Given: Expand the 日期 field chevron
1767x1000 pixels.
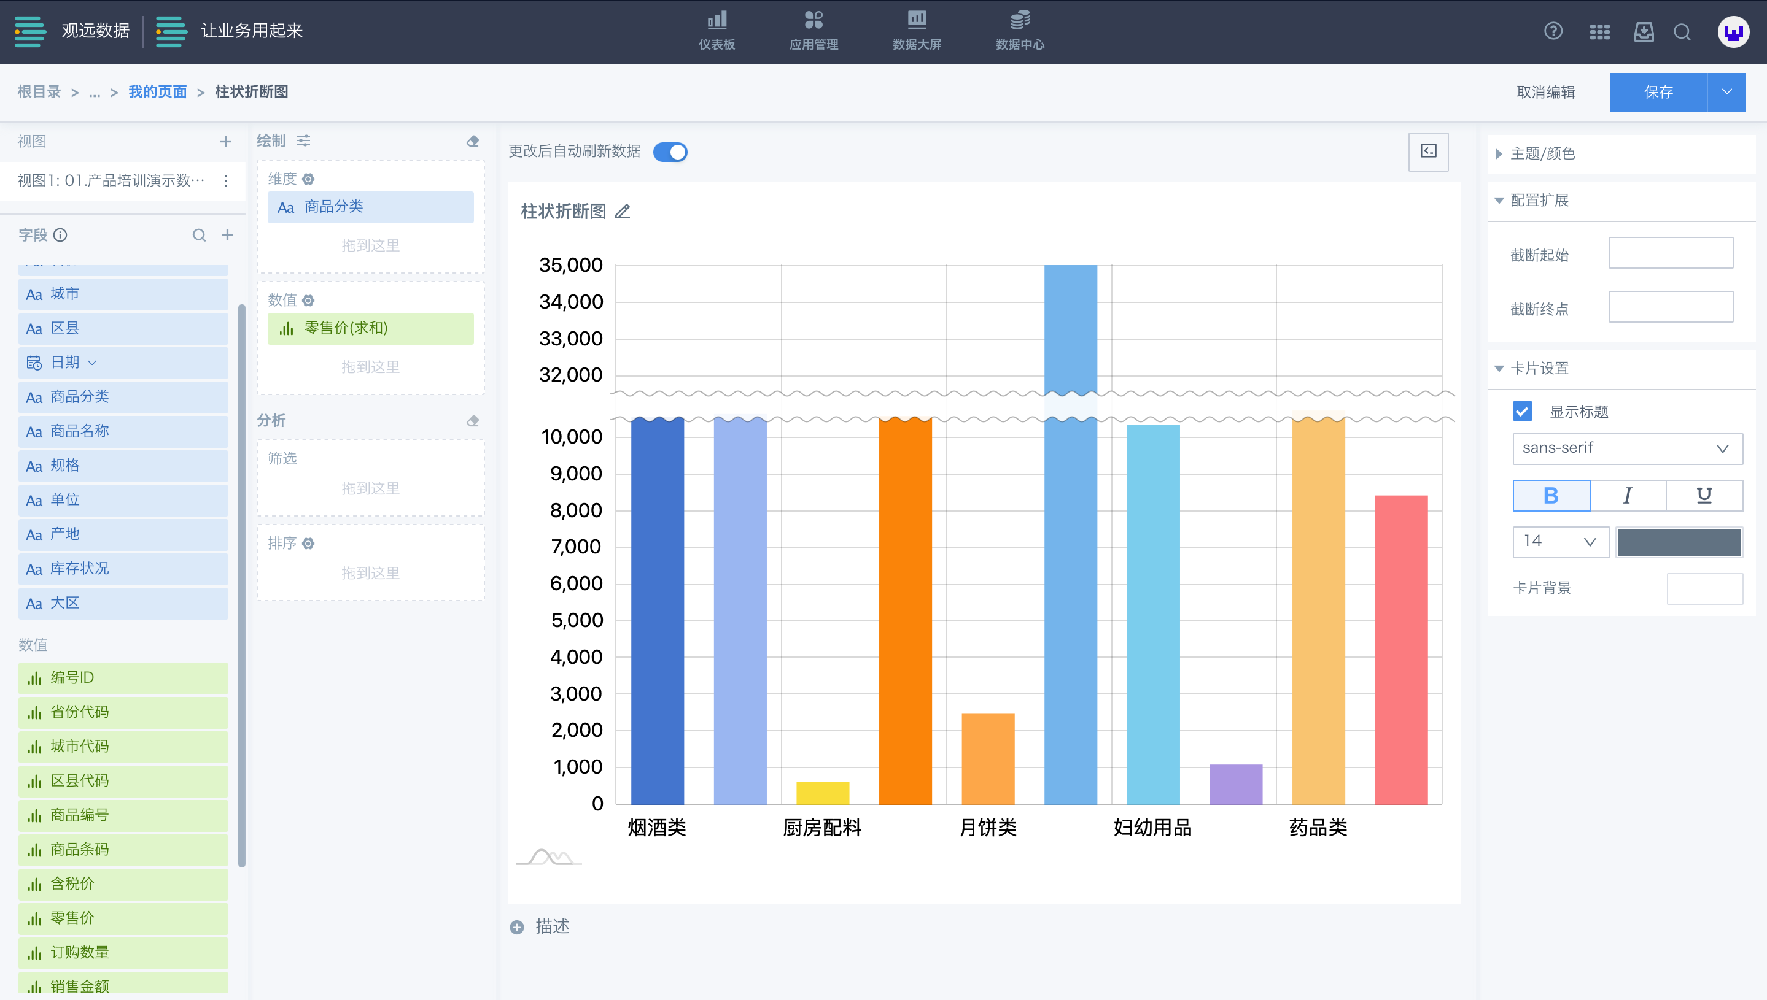Looking at the screenshot, I should pos(92,363).
